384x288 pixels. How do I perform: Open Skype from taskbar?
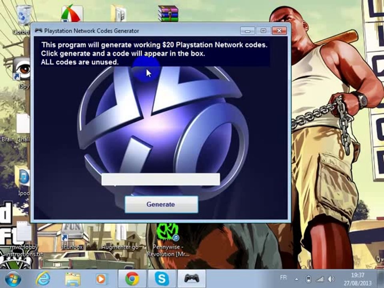tap(162, 279)
